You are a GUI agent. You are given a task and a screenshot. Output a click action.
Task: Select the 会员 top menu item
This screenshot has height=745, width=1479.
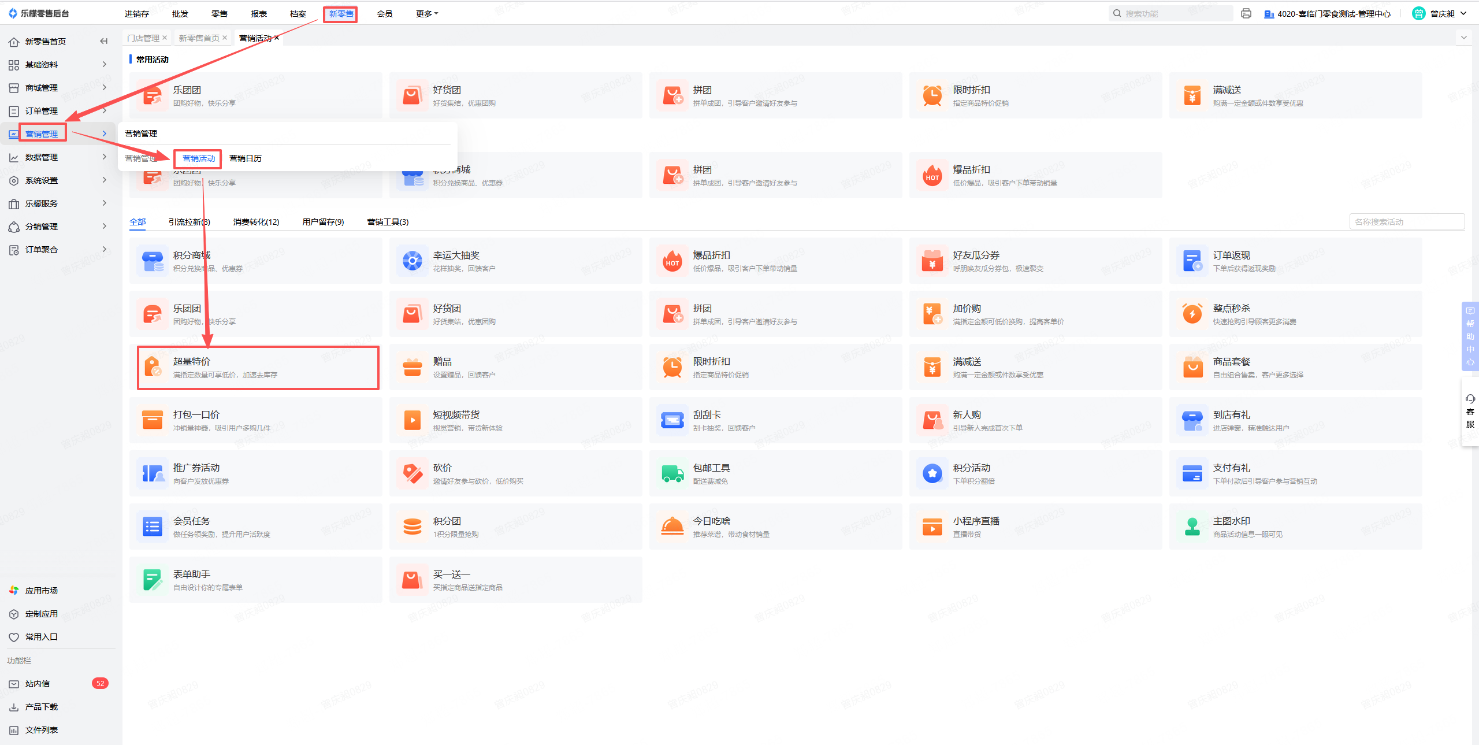pyautogui.click(x=384, y=14)
